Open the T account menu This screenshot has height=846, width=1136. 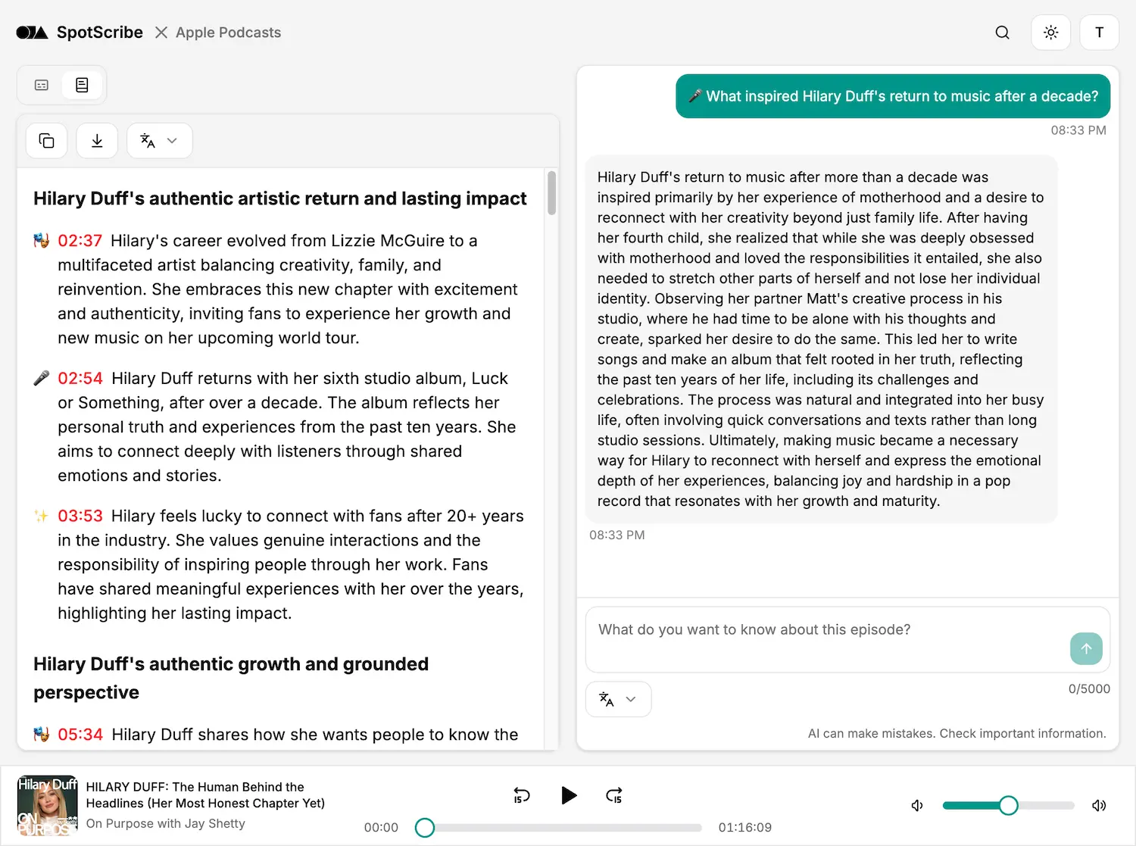pos(1099,32)
